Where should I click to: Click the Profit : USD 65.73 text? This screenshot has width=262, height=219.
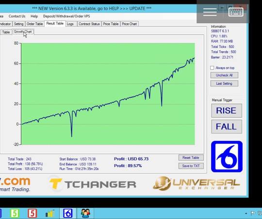pos(131,159)
